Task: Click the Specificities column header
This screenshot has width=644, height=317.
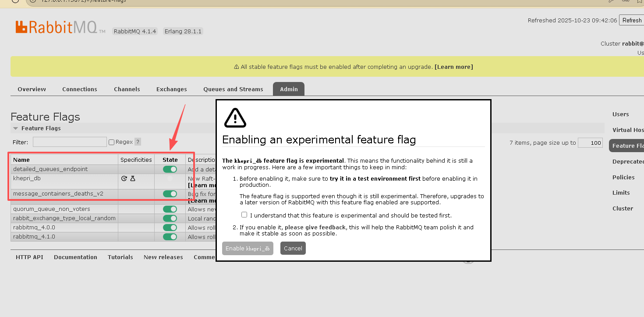Action: pos(136,160)
